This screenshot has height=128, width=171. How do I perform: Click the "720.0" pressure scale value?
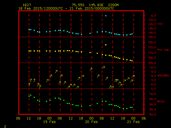tap(152, 42)
